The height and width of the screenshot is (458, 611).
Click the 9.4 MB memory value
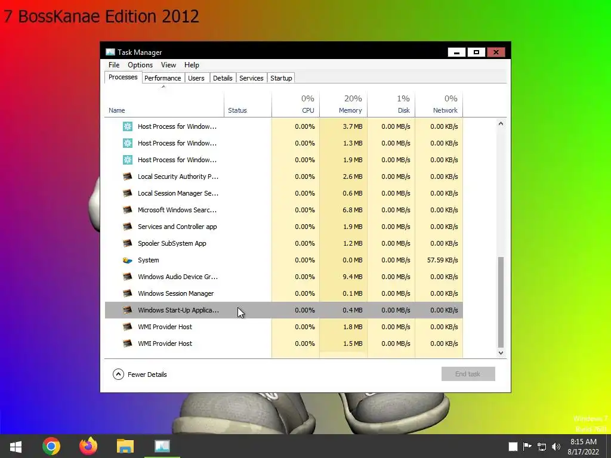pos(352,277)
